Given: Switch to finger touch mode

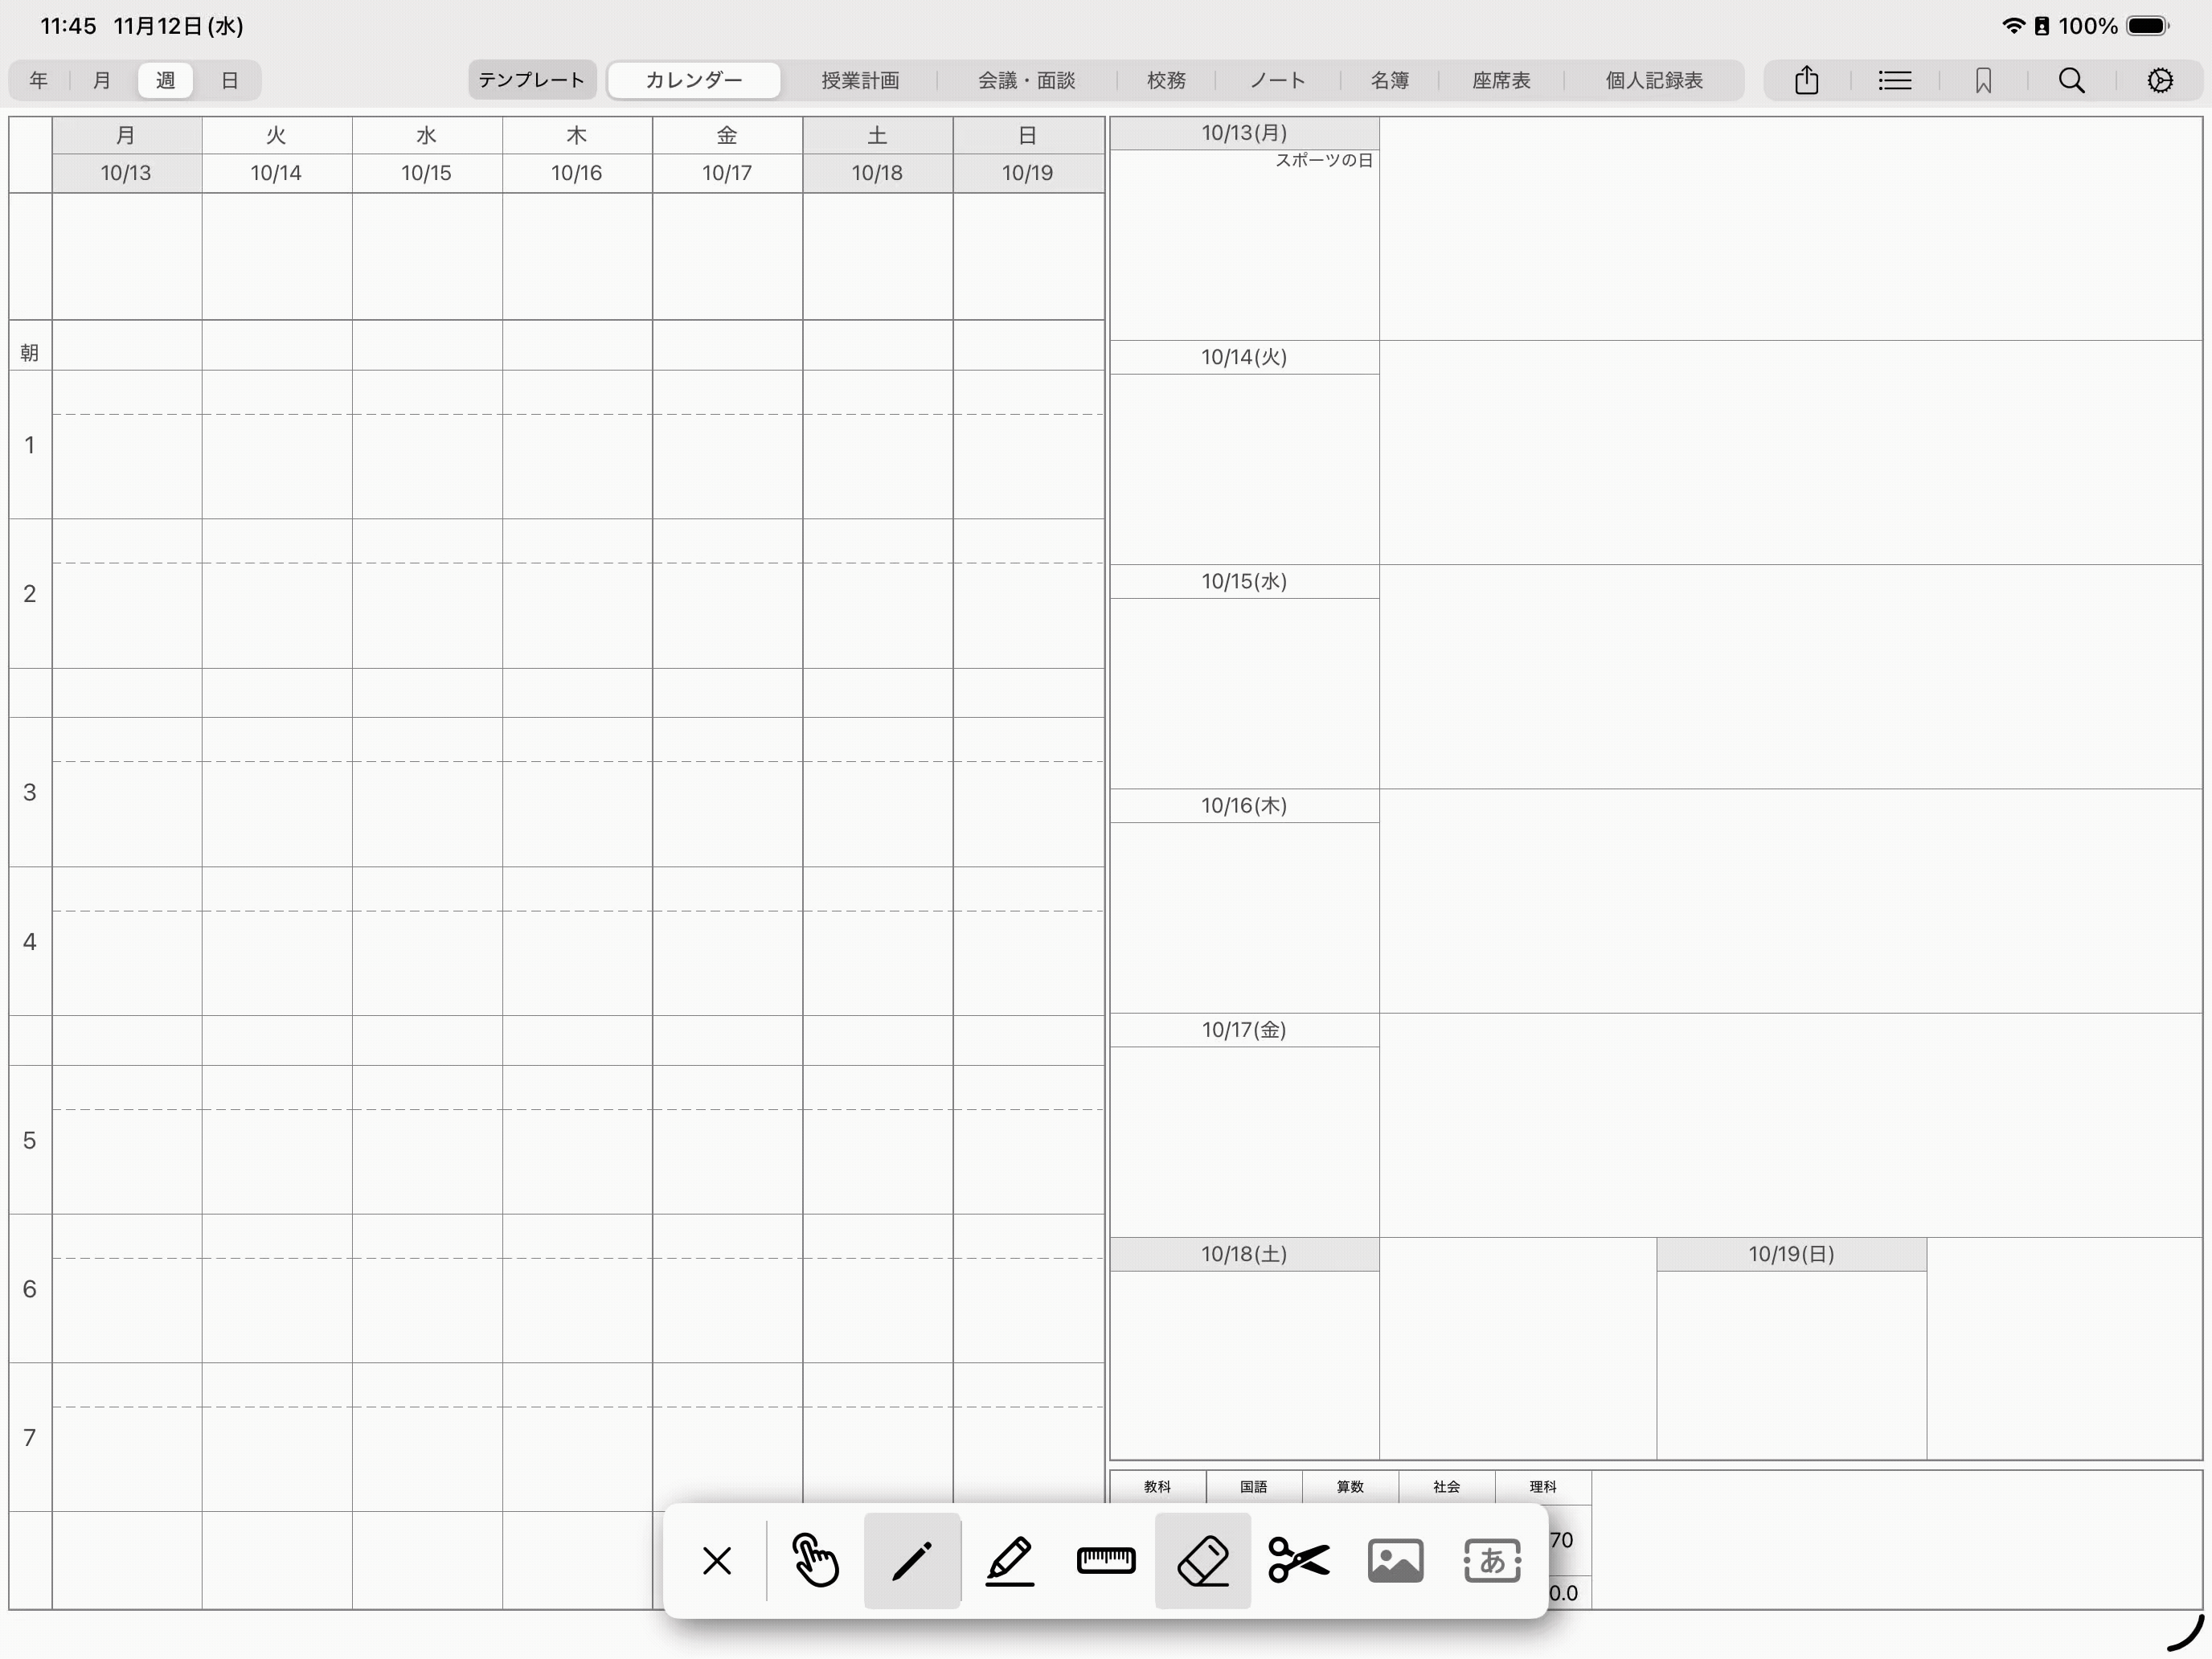Looking at the screenshot, I should click(815, 1560).
